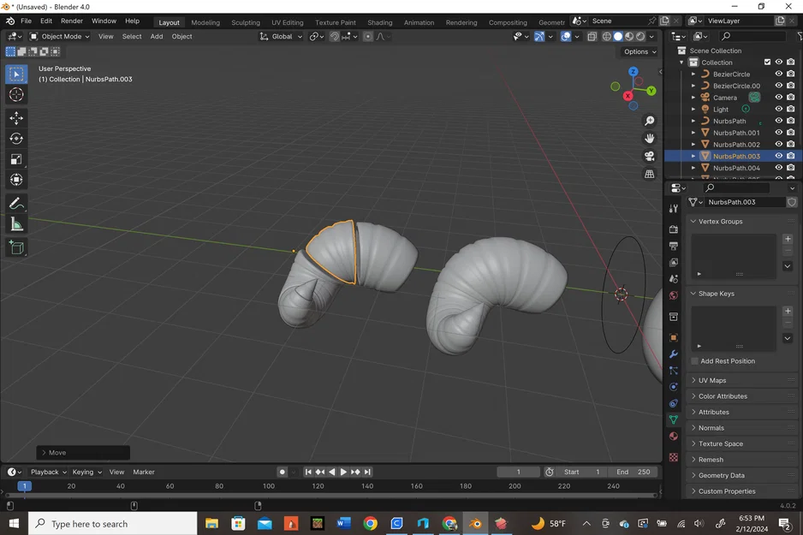Toggle the camera view icon

click(x=650, y=156)
